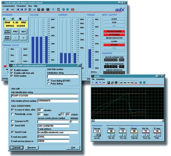This screenshot has width=171, height=156.
Task: Decrease the Torque scale with its minus button
Action: [x=121, y=135]
